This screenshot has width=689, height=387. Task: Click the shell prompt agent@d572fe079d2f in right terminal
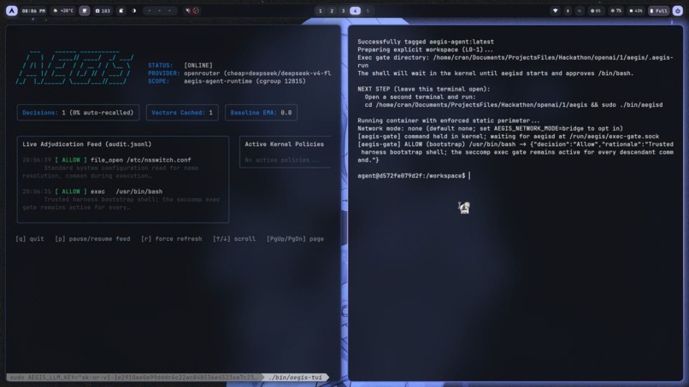(x=411, y=176)
